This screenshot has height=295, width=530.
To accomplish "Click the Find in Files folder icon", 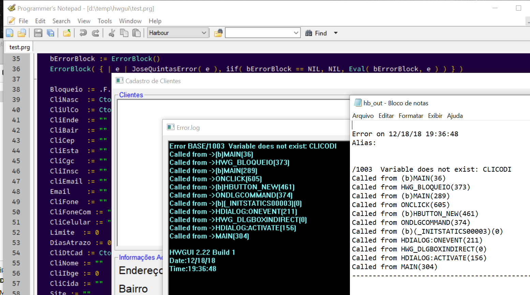I will click(218, 33).
